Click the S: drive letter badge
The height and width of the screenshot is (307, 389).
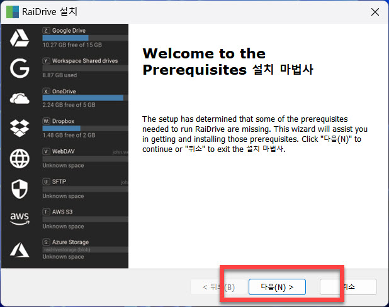click(46, 242)
